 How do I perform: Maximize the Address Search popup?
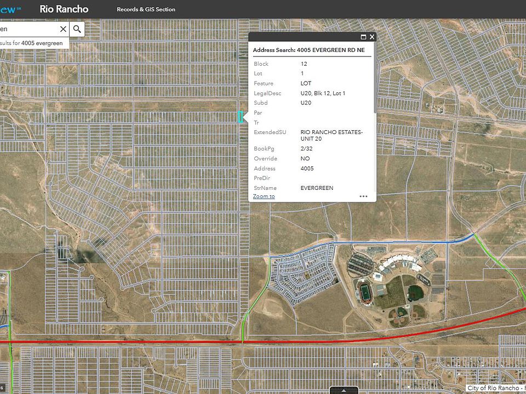[363, 37]
